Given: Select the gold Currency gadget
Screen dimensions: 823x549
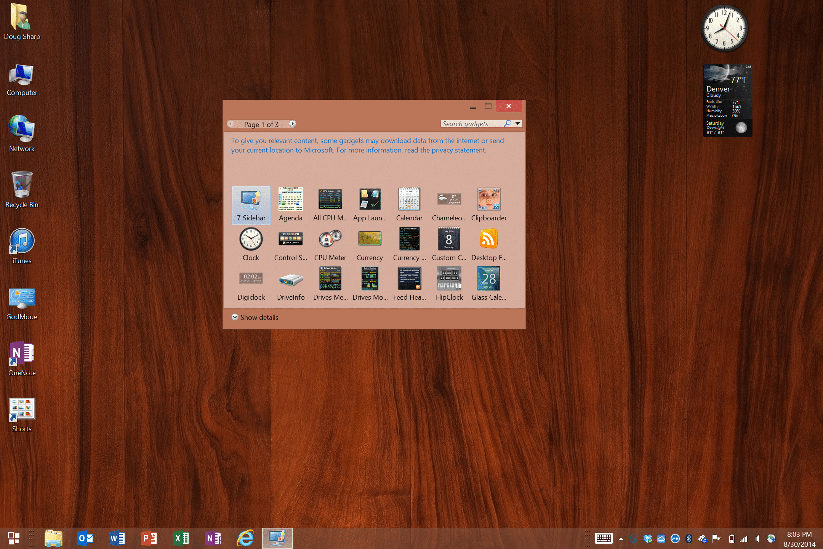Looking at the screenshot, I should [370, 245].
